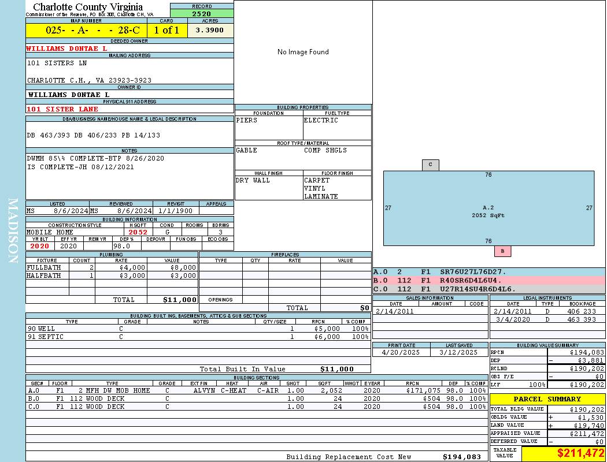Screen dimensions: 607x462
Task: Select the 3/4/2020 legal instrument entry
Action: 546,319
